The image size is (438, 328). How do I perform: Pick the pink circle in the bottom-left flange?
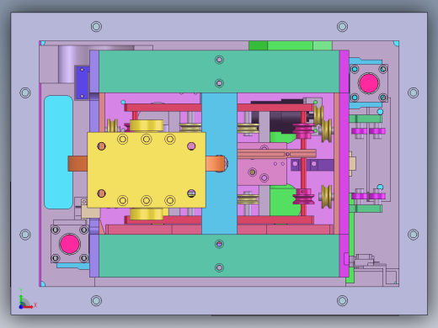70,244
